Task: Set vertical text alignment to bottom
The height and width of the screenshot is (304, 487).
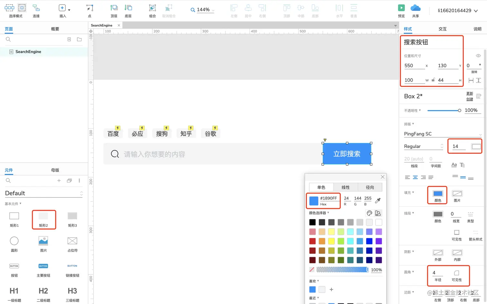Action: pyautogui.click(x=471, y=179)
